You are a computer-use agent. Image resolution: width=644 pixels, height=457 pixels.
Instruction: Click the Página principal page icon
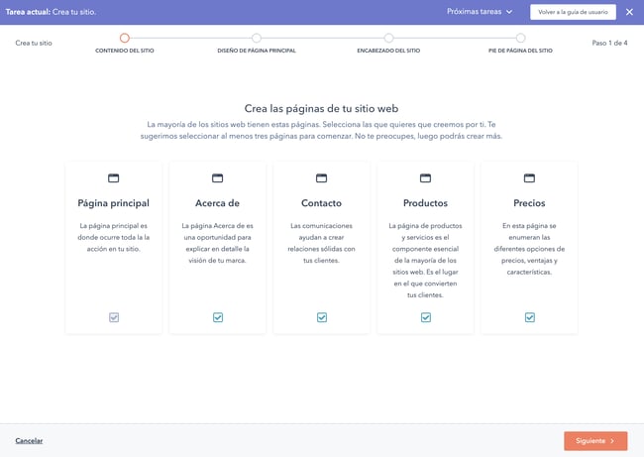(x=114, y=178)
